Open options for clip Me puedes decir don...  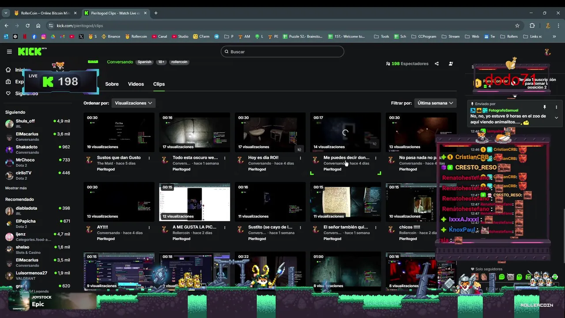click(376, 158)
